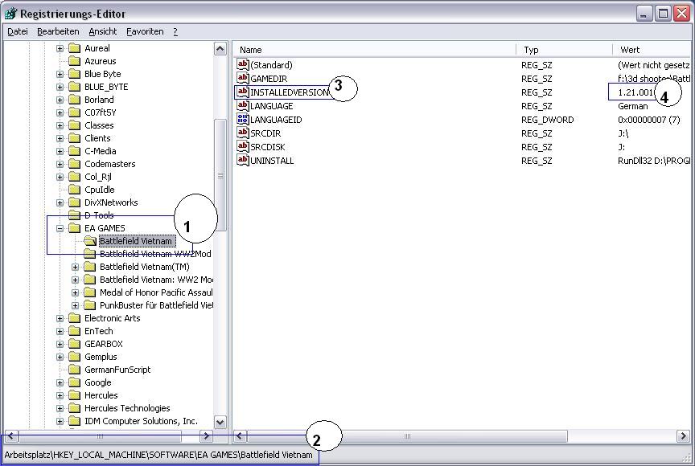Viewport: 695px width, 466px height.
Task: Click the value data "German"
Action: (x=632, y=106)
